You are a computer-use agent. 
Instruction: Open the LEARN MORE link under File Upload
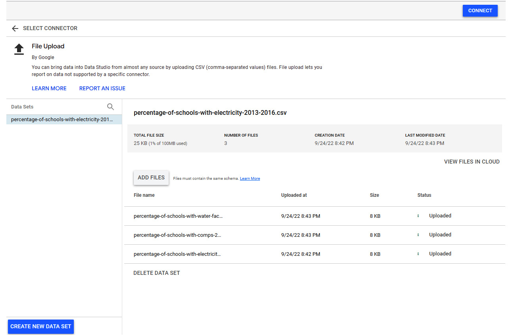(x=49, y=88)
